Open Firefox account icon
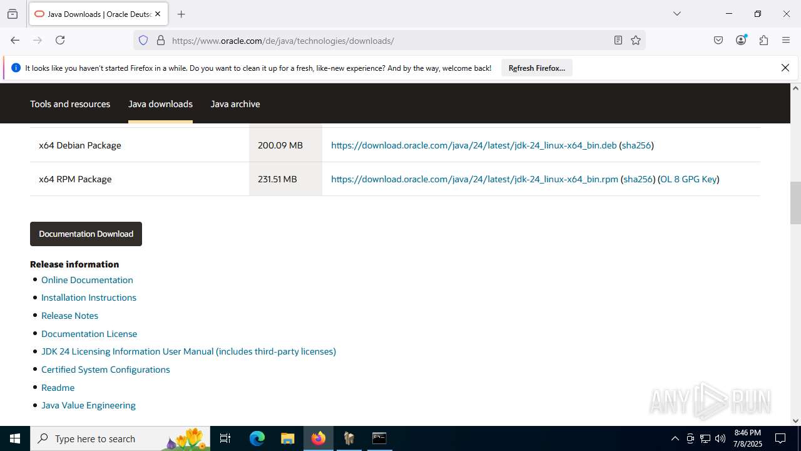The width and height of the screenshot is (801, 451). click(x=741, y=40)
